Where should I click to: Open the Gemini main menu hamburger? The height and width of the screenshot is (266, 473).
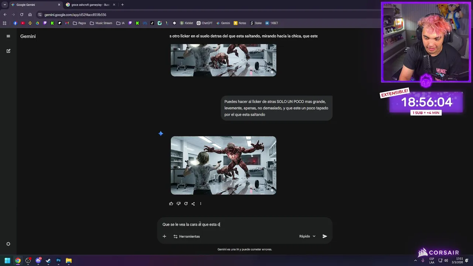pos(8,36)
